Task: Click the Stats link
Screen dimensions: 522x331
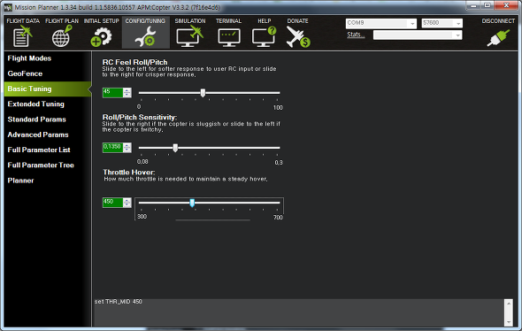Action: click(355, 35)
